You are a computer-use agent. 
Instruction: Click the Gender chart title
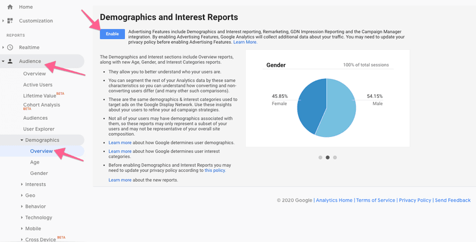point(276,65)
